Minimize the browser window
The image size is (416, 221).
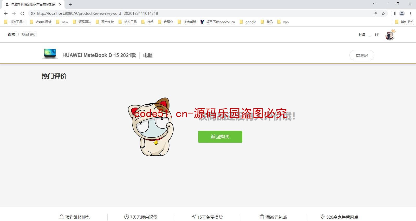(386, 4)
